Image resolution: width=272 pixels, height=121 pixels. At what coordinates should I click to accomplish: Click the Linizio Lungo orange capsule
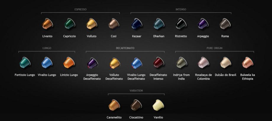coord(69,62)
